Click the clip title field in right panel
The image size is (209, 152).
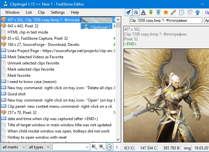coord(166,21)
